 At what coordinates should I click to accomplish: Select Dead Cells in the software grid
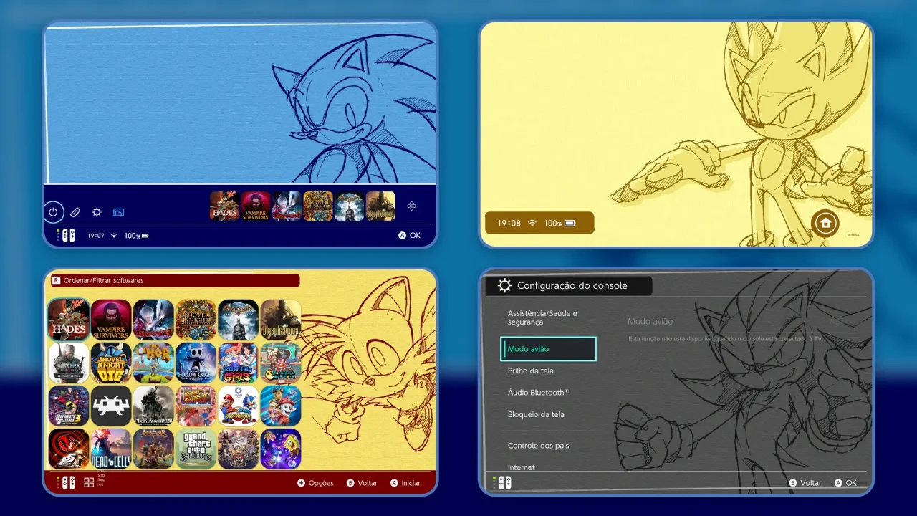click(x=111, y=449)
